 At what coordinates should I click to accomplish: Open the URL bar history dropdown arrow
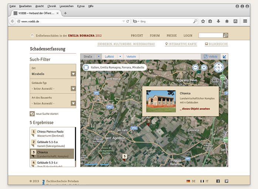[x=123, y=21]
